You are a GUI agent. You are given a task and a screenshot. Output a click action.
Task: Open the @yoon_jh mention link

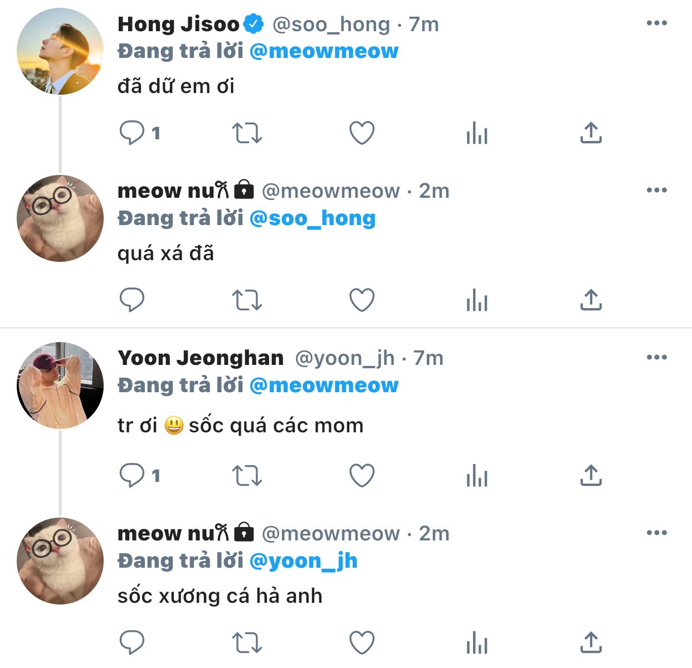point(303,561)
